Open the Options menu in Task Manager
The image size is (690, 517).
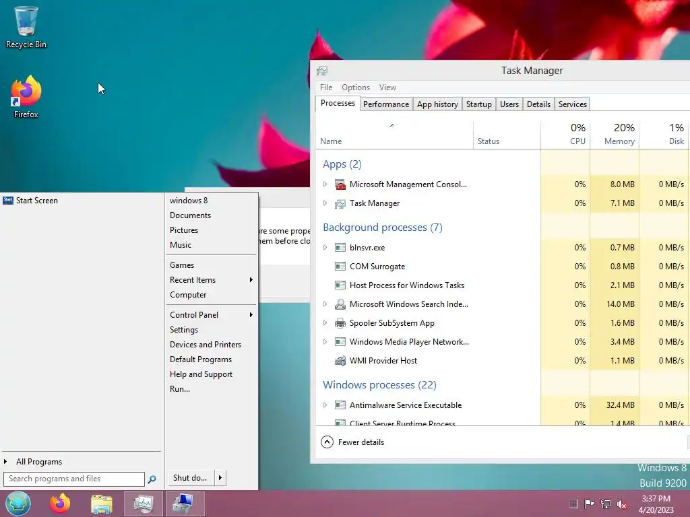pyautogui.click(x=356, y=88)
